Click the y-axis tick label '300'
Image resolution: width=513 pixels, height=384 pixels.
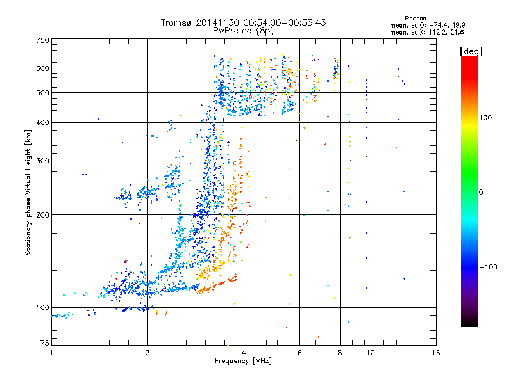(43, 161)
